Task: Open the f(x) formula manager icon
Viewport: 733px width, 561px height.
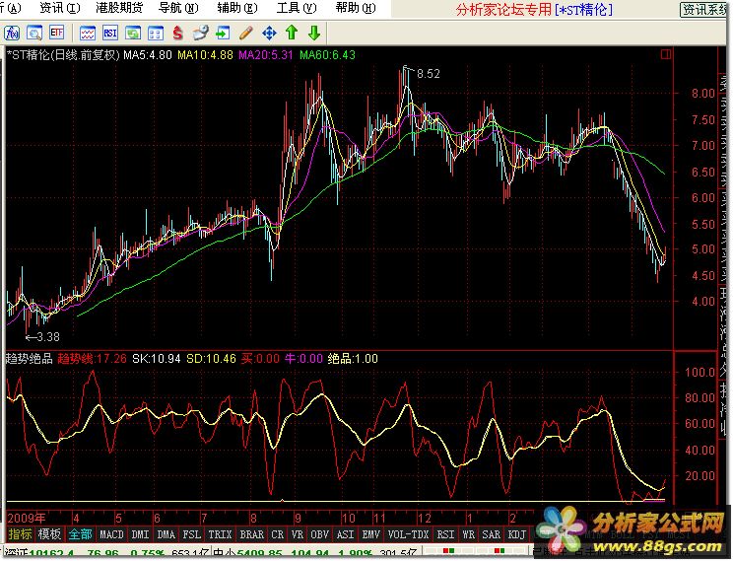Action: coord(12,33)
